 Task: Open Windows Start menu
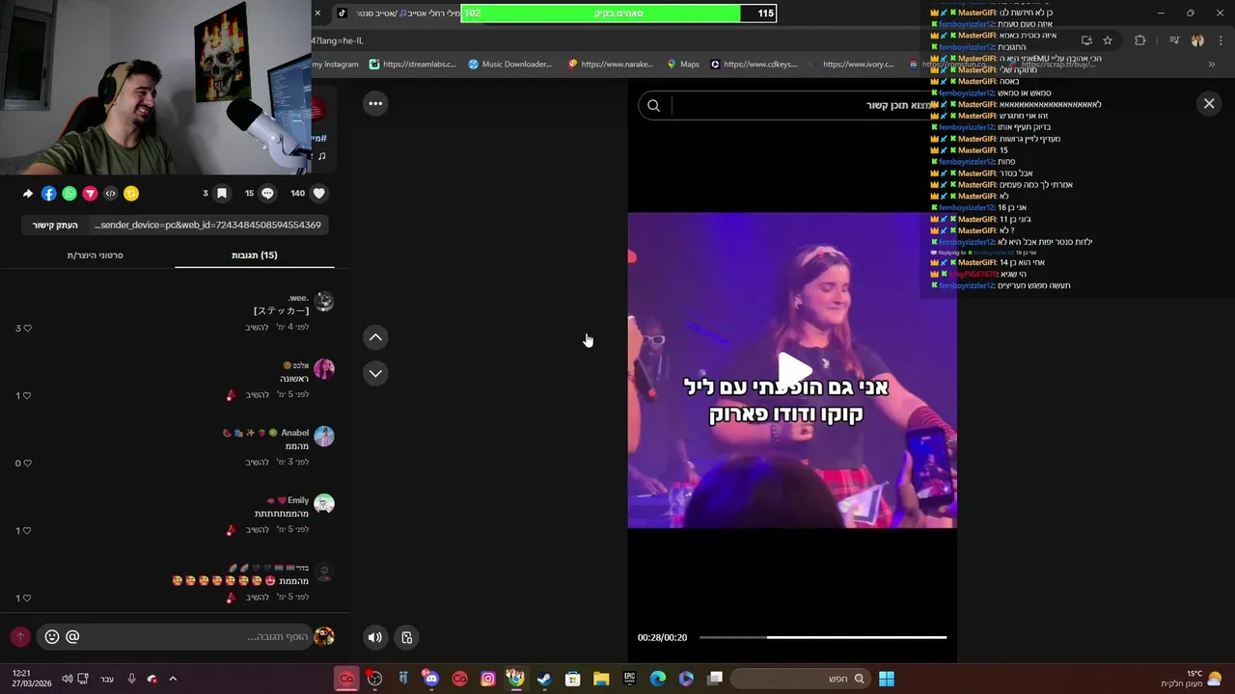coord(887,679)
